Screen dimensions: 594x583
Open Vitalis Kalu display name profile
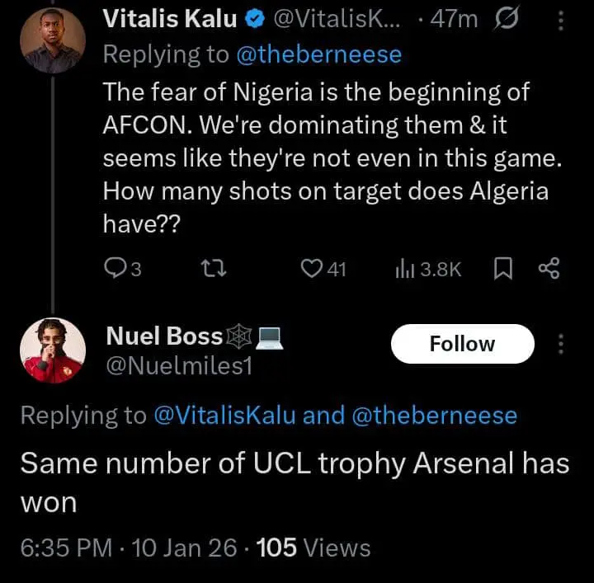[x=172, y=20]
